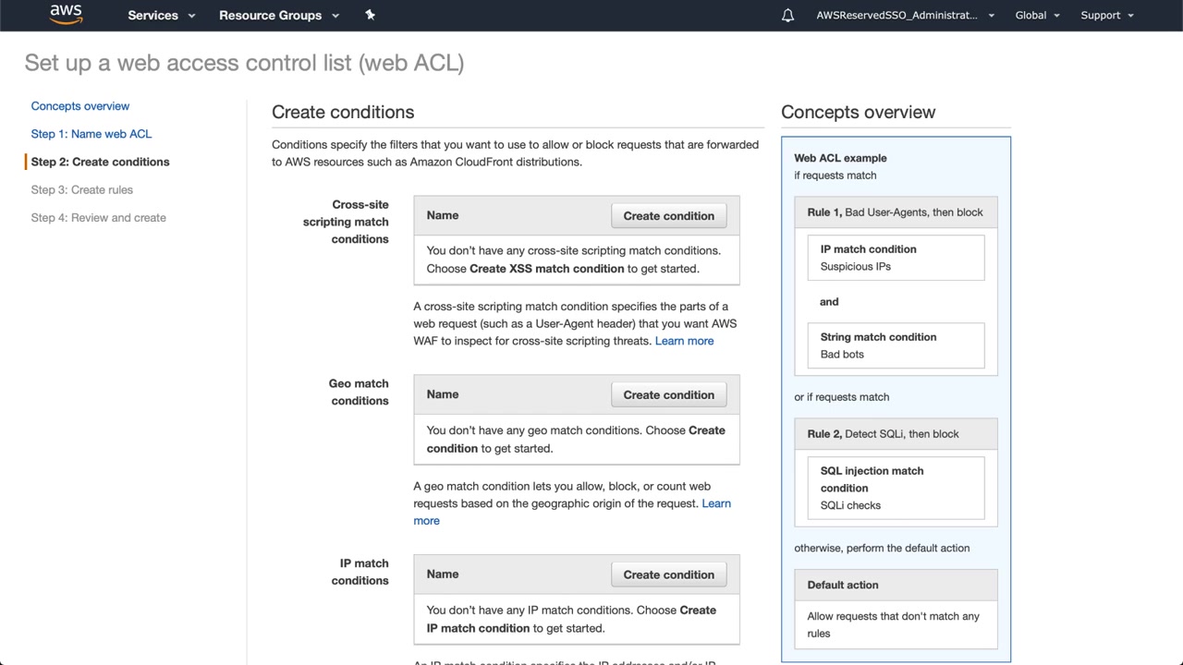Select Step 4: Review and create

click(x=99, y=218)
